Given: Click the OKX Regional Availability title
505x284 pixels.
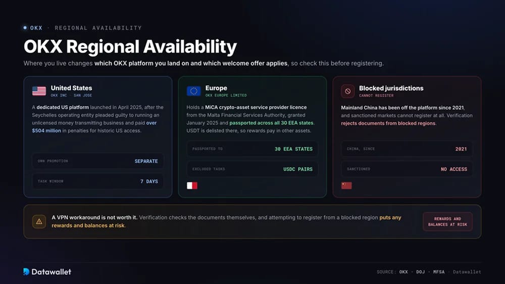Looking at the screenshot, I should (x=130, y=46).
